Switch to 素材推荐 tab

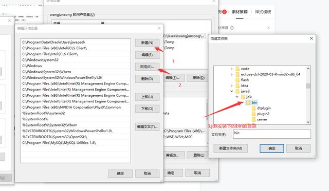tap(240, 12)
